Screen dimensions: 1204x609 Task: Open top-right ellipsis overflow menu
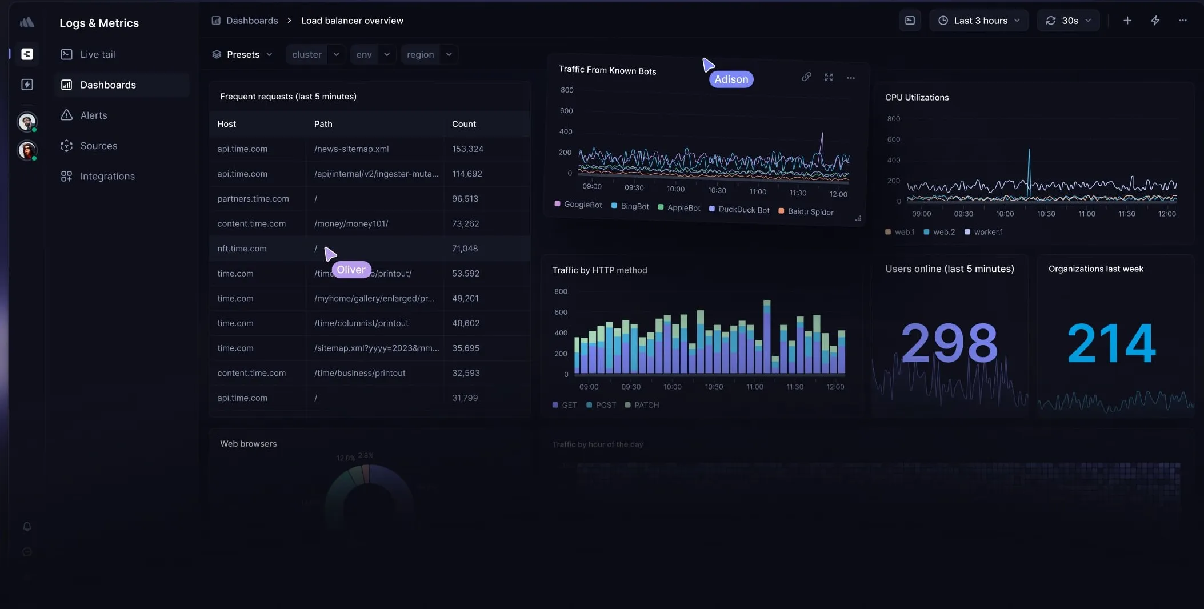point(1183,21)
